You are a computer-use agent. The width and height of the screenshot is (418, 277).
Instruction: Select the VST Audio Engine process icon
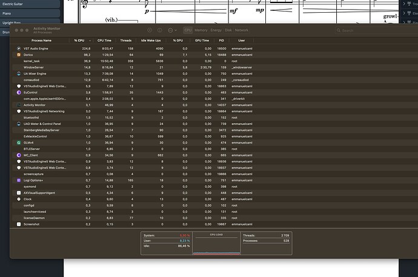(x=19, y=48)
